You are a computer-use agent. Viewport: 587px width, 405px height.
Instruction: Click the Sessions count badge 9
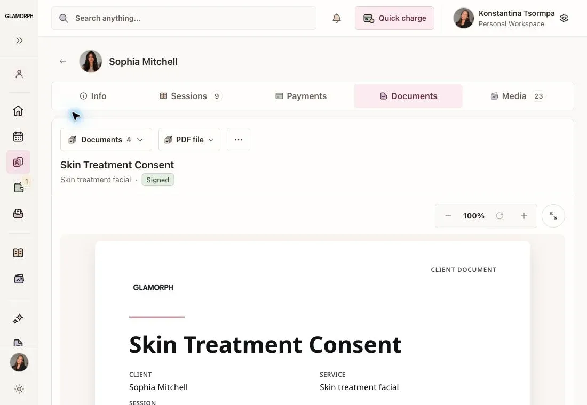click(216, 96)
